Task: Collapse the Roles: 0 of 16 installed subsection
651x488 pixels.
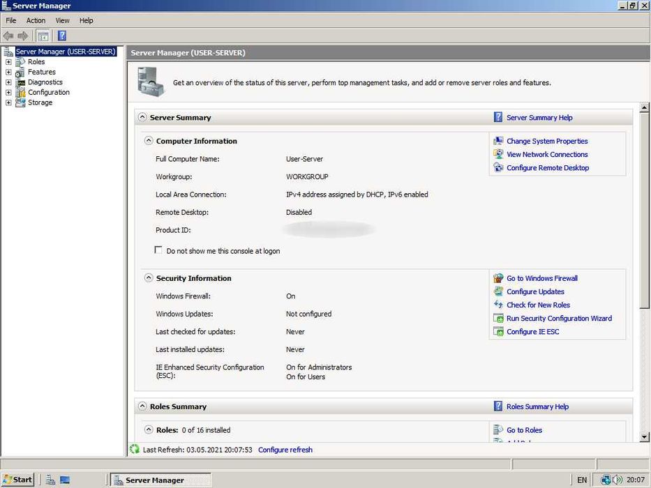Action: [x=149, y=430]
